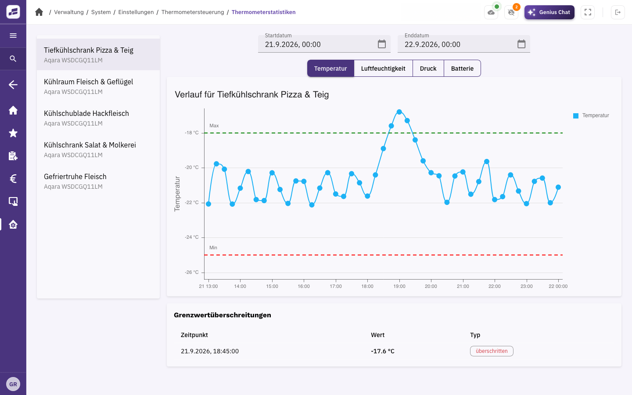Click the Enddatum input field
This screenshot has height=395, width=632.
[x=464, y=44]
